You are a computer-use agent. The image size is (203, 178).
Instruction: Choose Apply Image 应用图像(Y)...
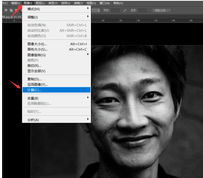[56, 85]
